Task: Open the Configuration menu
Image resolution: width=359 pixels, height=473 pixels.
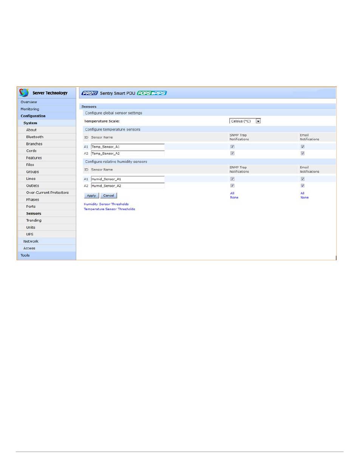Action: 47,116
